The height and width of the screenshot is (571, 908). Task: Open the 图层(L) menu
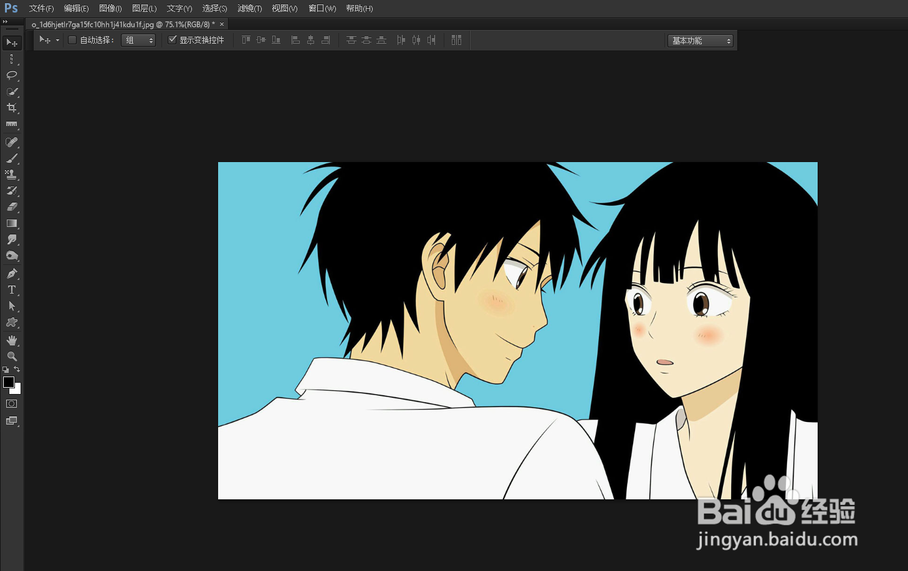[x=144, y=8]
